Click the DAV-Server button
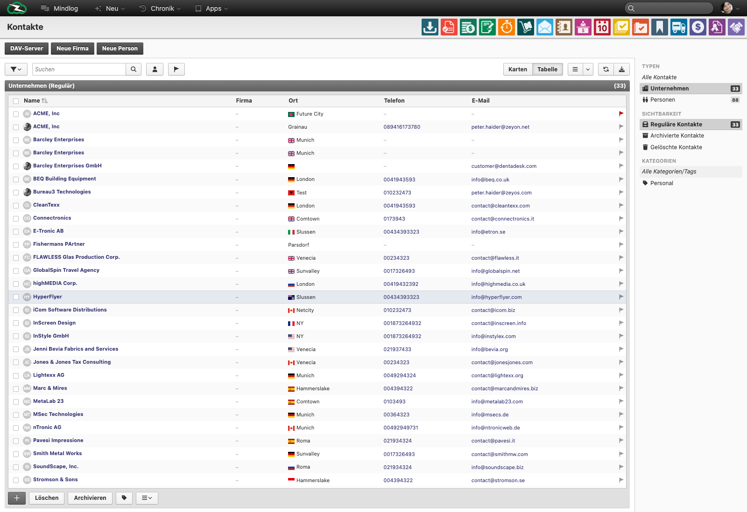 (27, 48)
